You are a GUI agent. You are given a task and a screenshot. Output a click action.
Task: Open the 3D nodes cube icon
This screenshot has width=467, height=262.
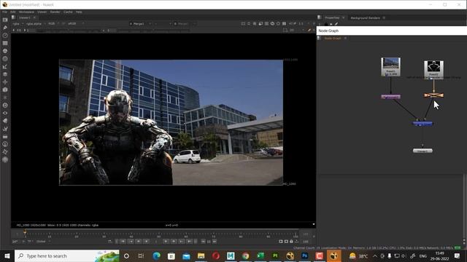pos(5,90)
